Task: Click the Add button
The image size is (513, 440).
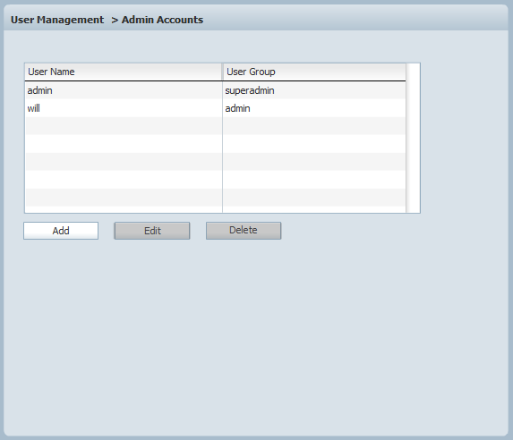Action: tap(61, 231)
